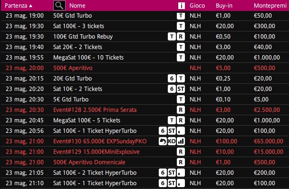Sort by the Partenza column ascending arrow
The image size is (289, 189).
(31, 6)
